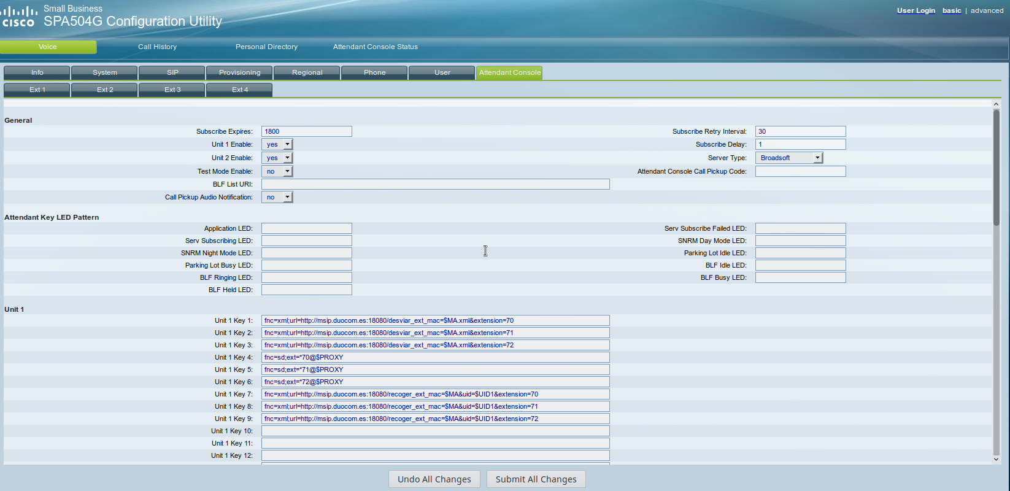The width and height of the screenshot is (1010, 491).
Task: Open the Server Type Broadsoft dropdown
Action: (x=788, y=158)
